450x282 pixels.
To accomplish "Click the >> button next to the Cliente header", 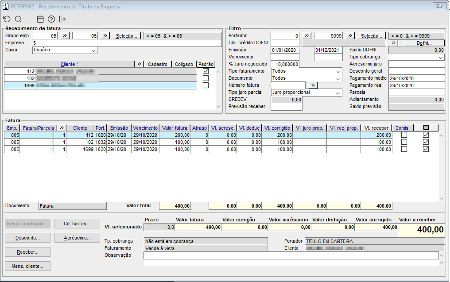I will tap(139, 64).
